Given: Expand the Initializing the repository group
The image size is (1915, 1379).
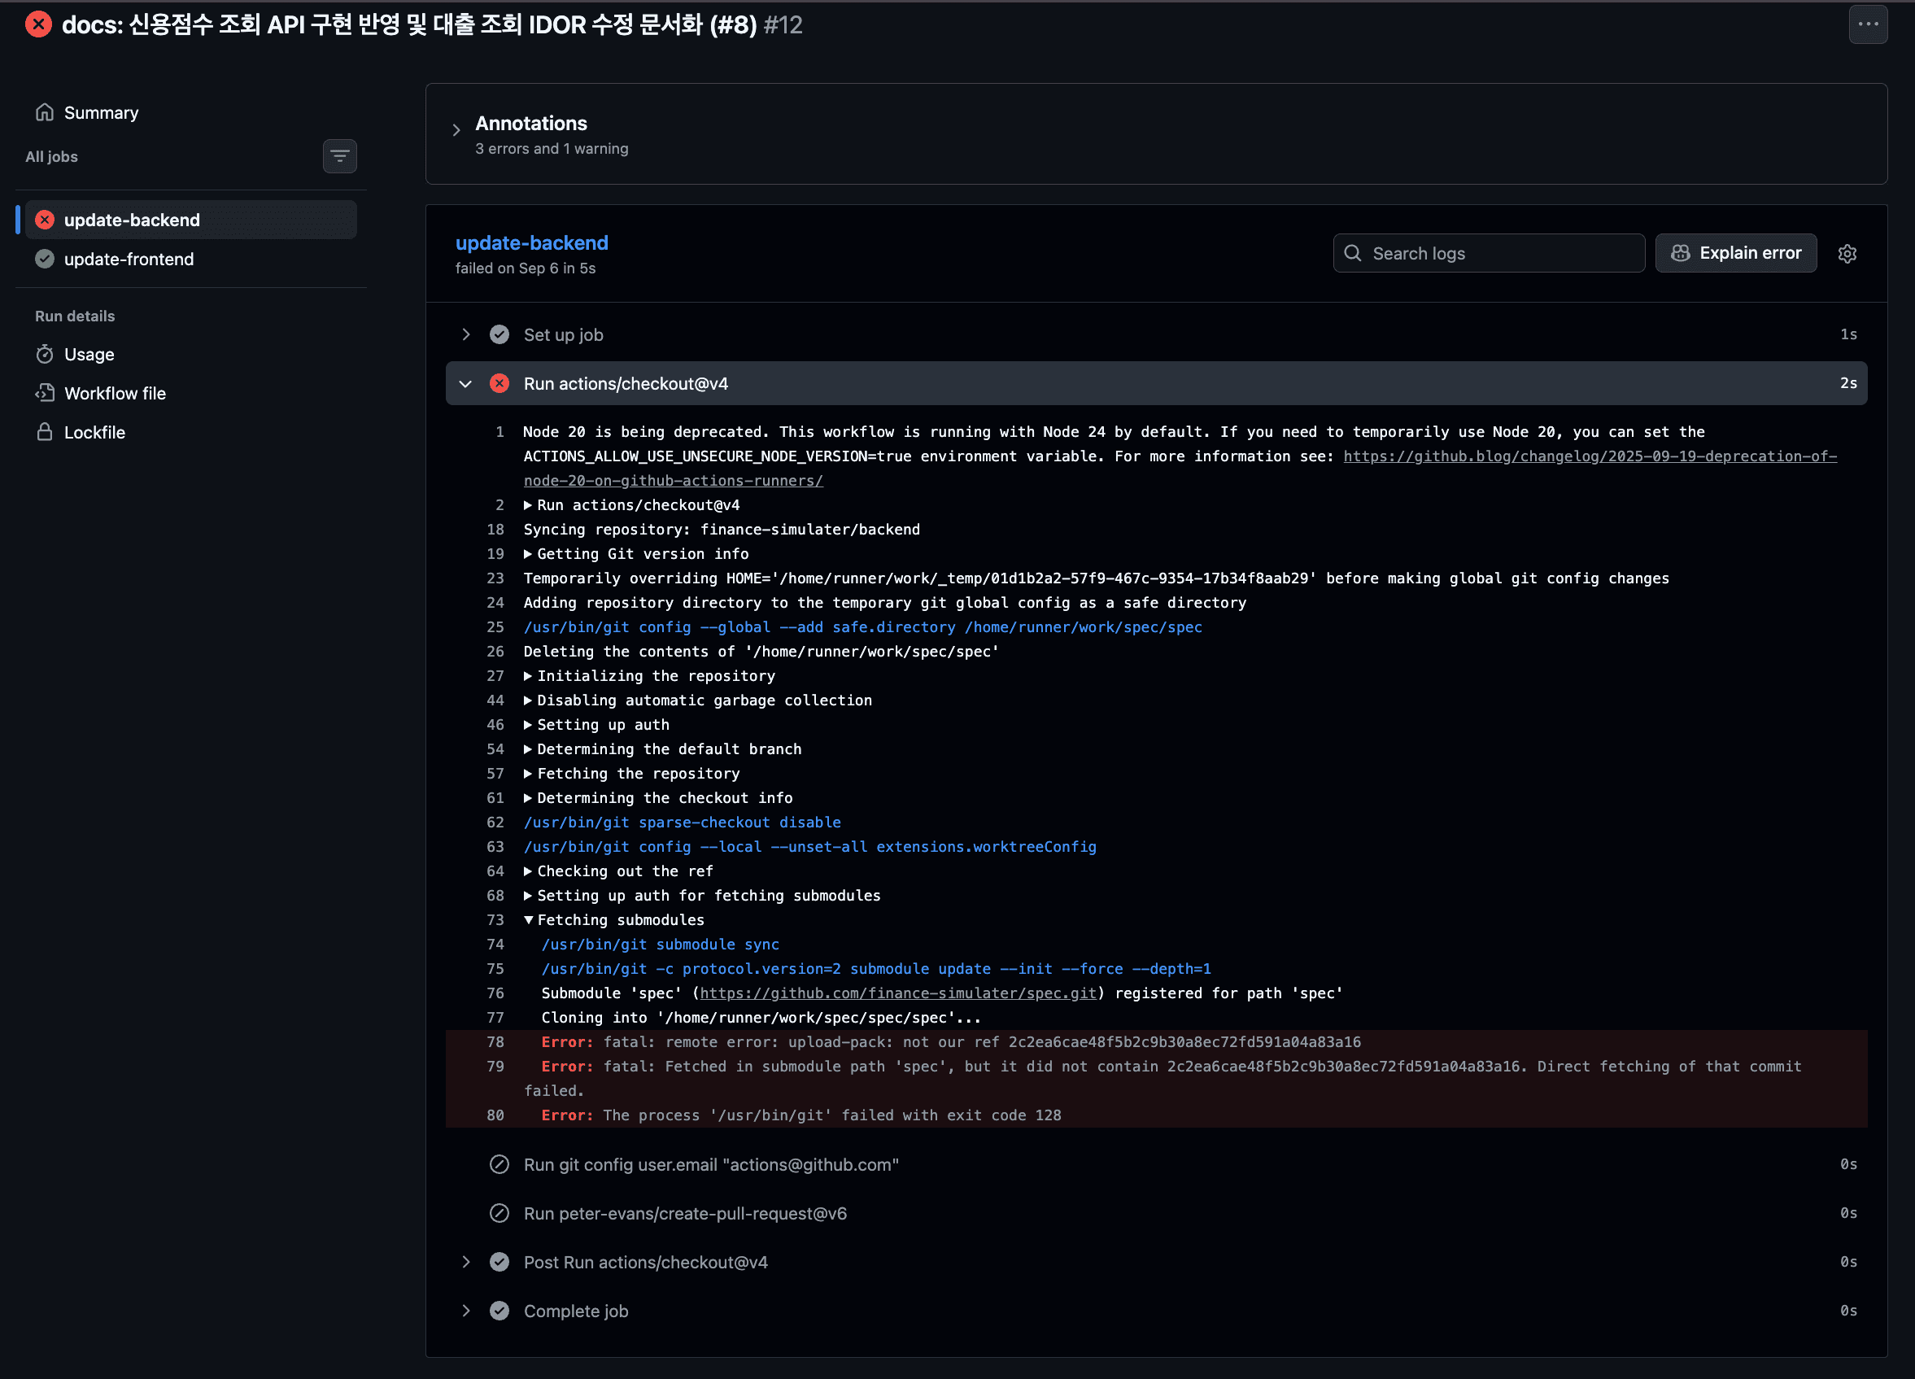Looking at the screenshot, I should pos(648,675).
